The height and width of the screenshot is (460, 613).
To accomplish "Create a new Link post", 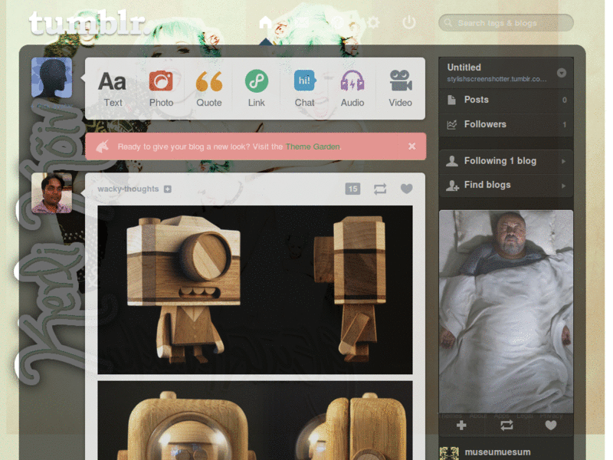I will (257, 89).
